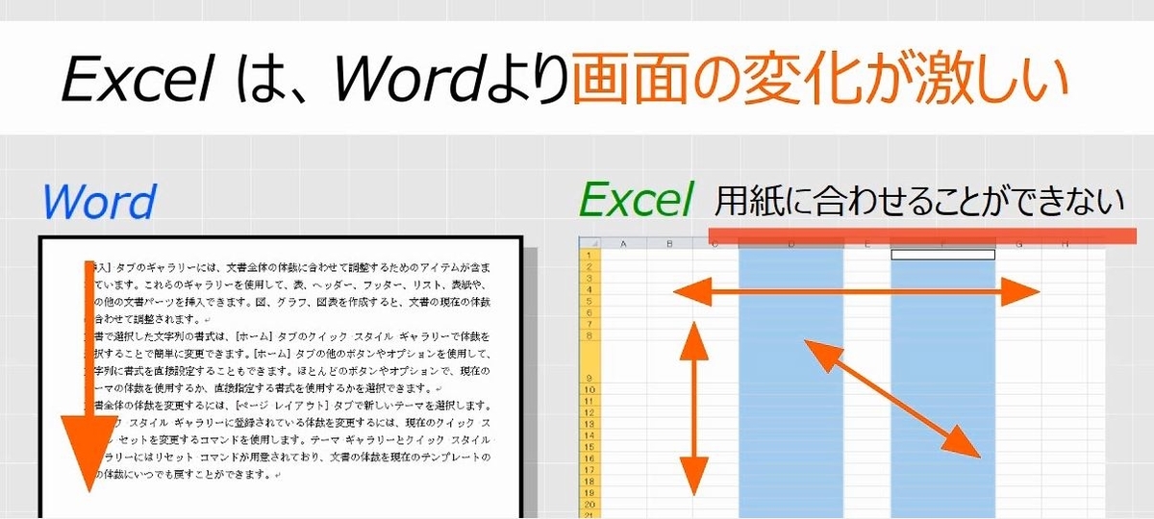1154x519 pixels.
Task: Select row 12 header
Action: pos(589,413)
